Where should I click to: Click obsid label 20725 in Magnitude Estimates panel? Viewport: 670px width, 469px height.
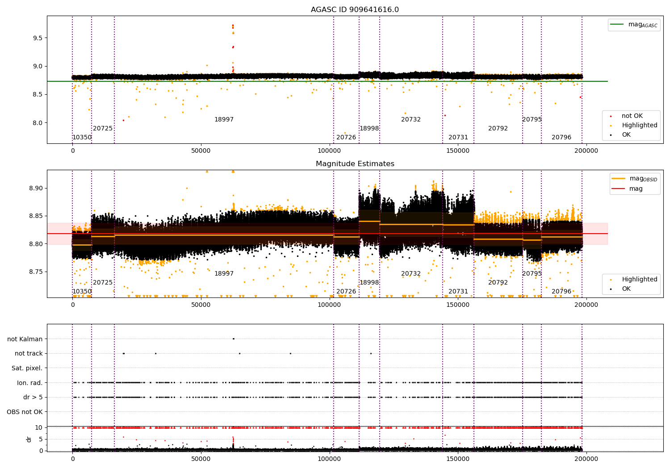point(103,283)
